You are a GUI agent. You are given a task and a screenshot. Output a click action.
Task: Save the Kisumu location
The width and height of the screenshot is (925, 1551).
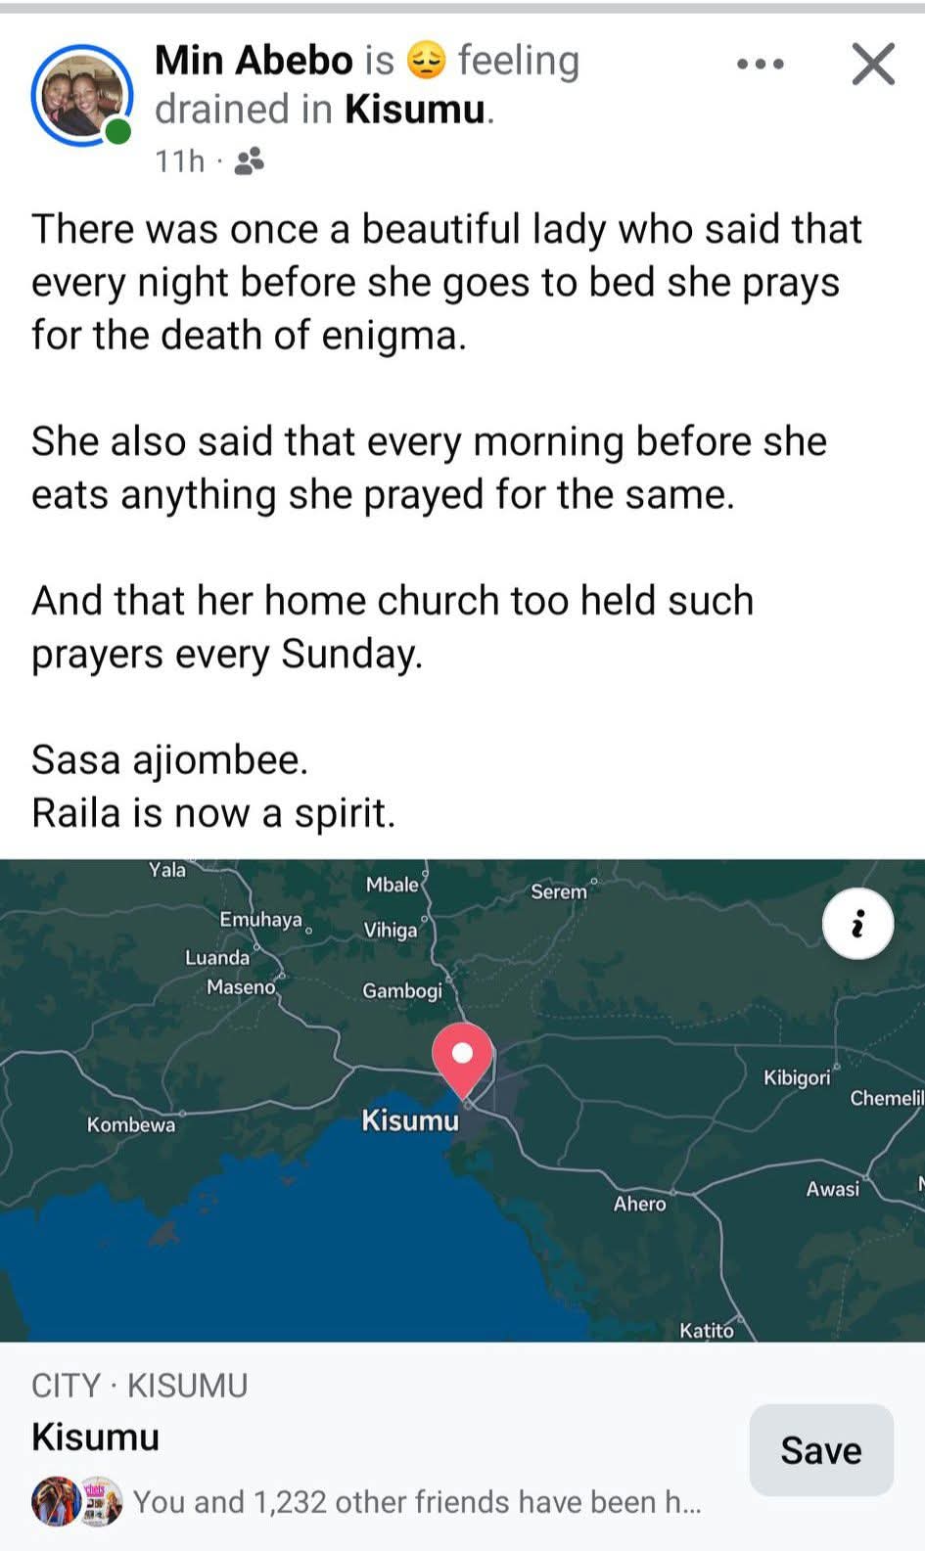coord(820,1450)
